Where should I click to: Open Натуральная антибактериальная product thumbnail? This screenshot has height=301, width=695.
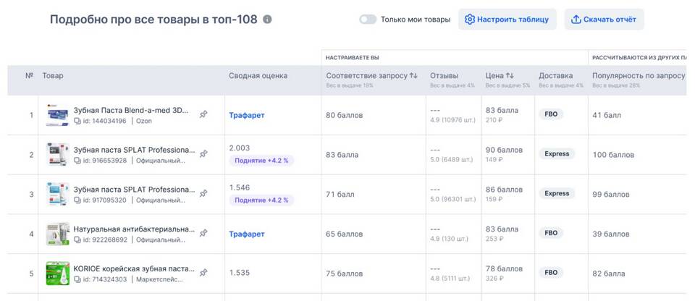[58, 234]
